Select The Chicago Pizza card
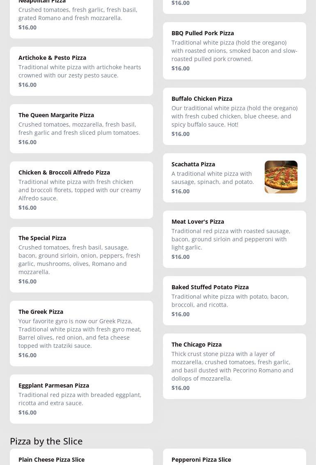The height and width of the screenshot is (465, 316). tap(234, 366)
